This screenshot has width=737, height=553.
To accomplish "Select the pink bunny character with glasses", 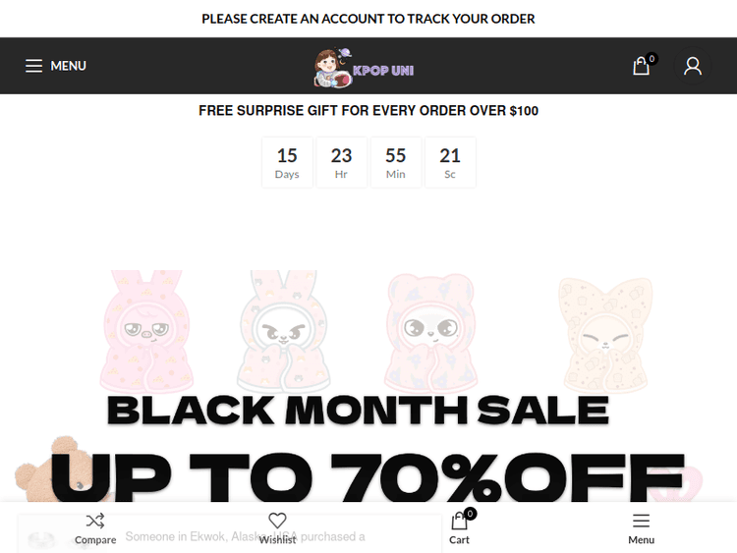I will point(147,331).
